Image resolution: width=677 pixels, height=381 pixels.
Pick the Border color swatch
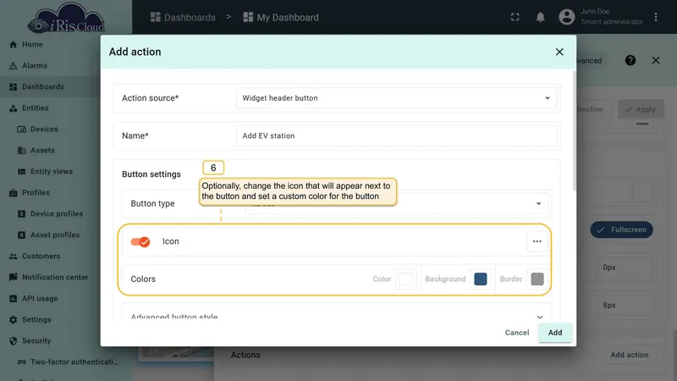537,279
